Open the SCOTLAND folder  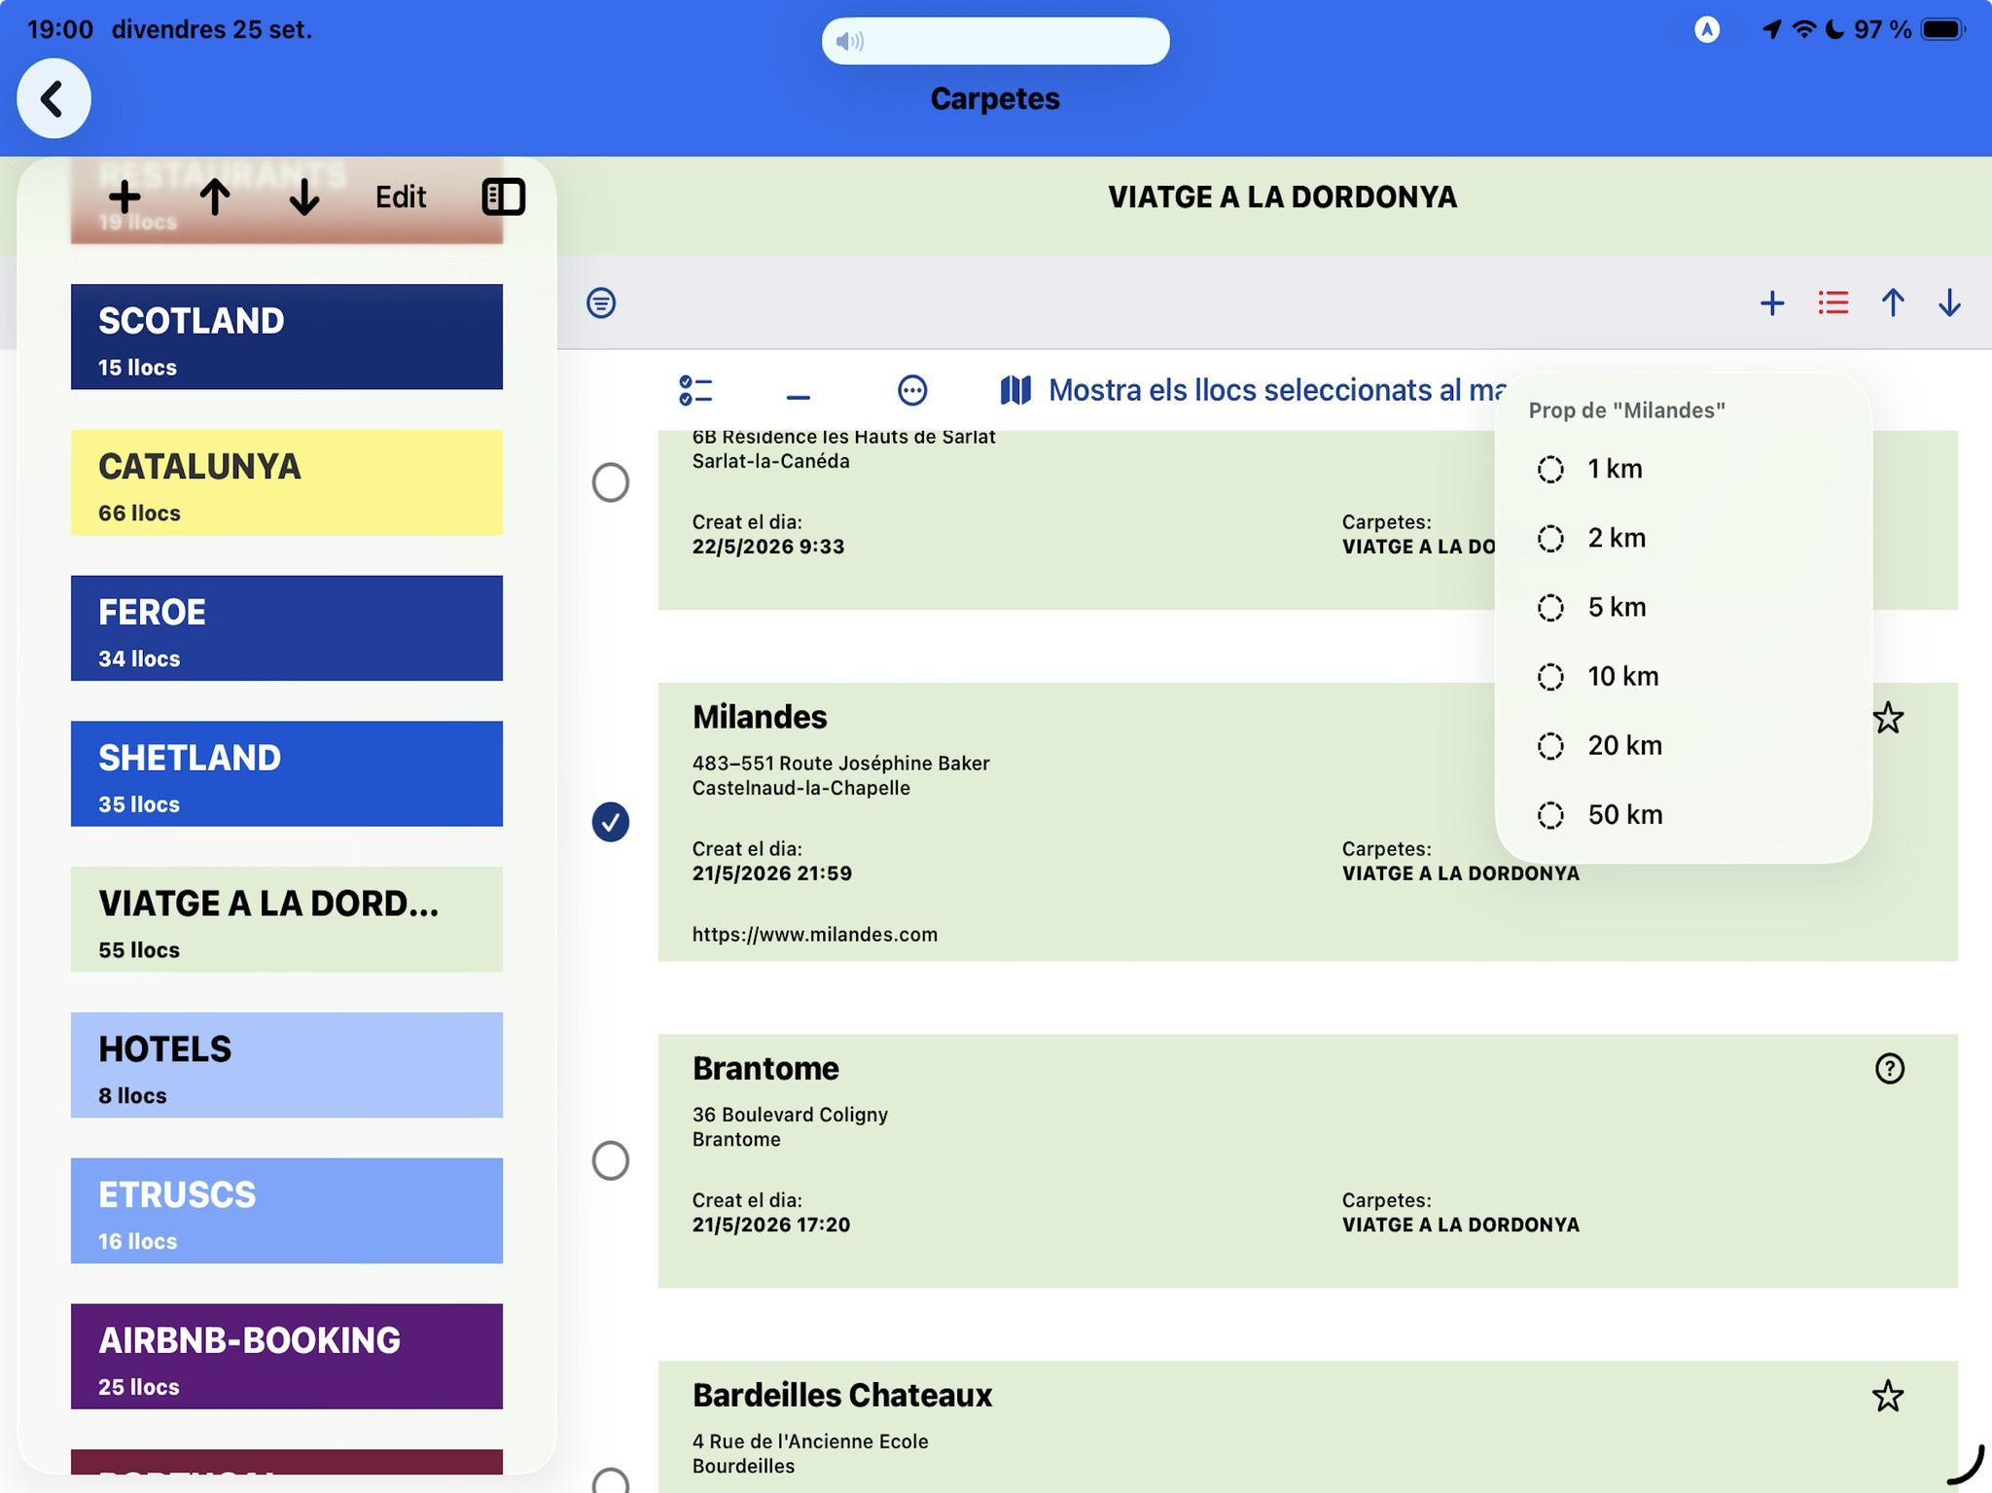(287, 337)
